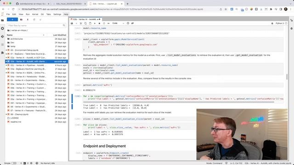
Task: Save the notebook with the toolbar save icon
Action: (x=72, y=23)
